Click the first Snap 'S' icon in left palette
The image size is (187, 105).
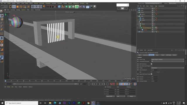point(2,38)
